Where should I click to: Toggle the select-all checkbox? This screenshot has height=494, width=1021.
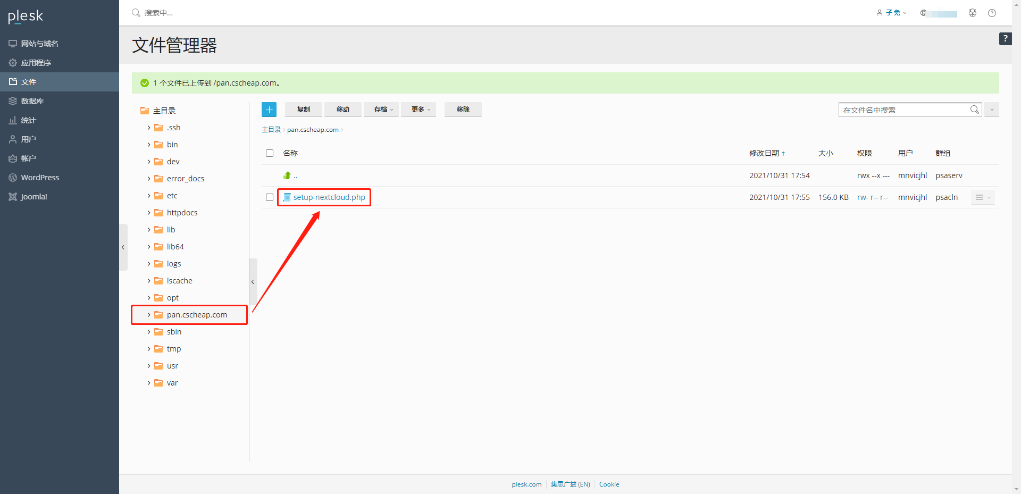click(x=270, y=153)
